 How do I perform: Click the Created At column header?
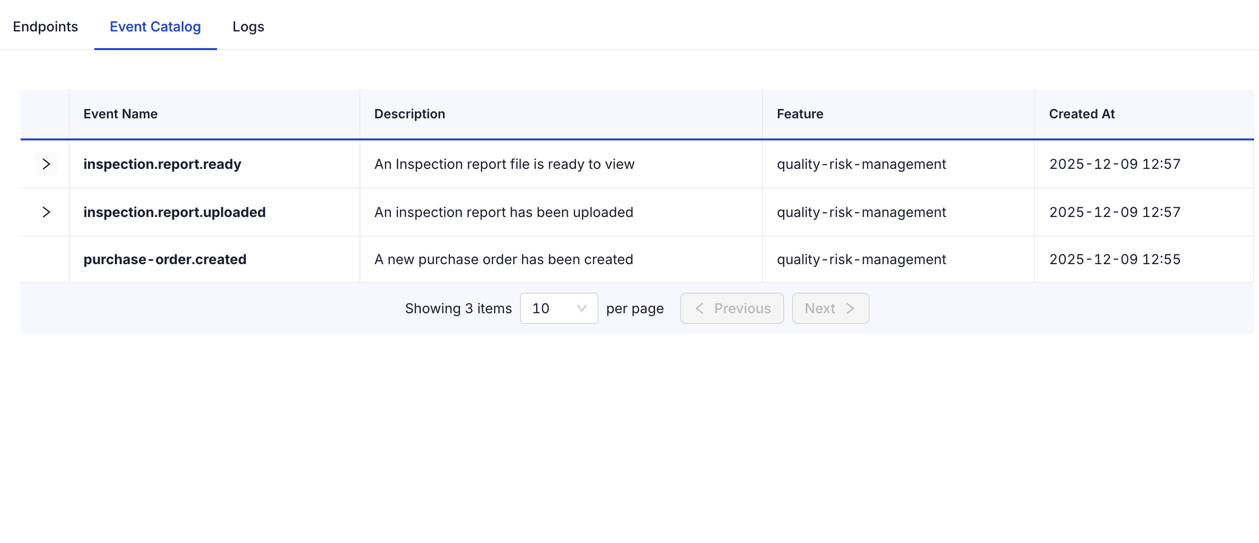coord(1082,114)
